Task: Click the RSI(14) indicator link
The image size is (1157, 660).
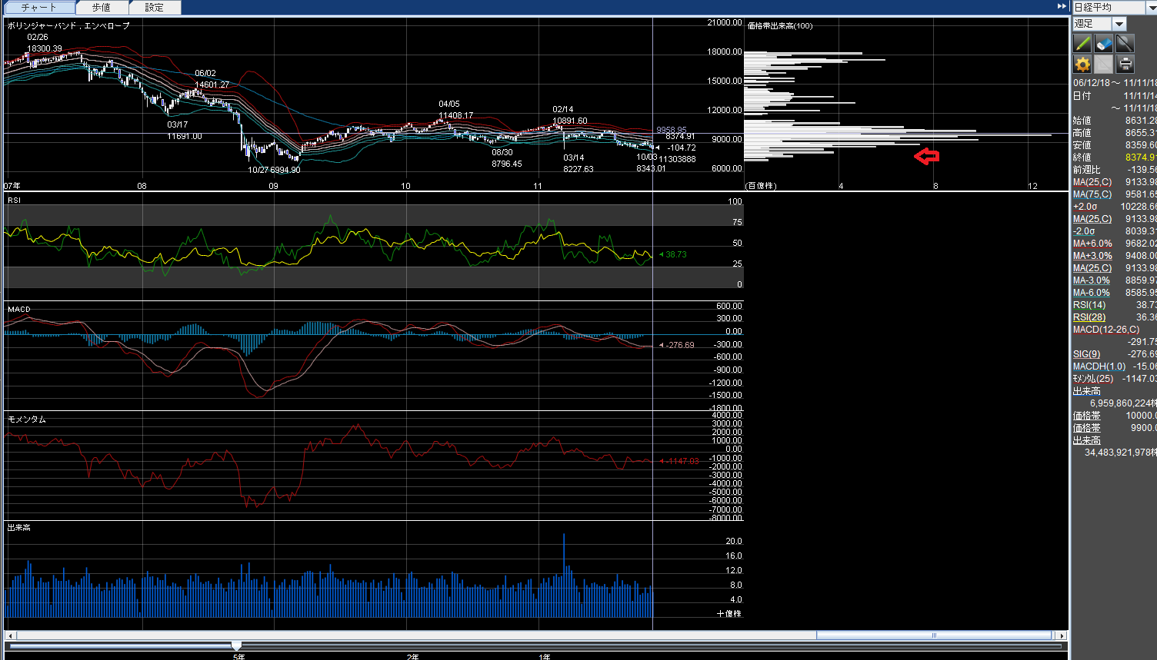Action: coord(1089,305)
